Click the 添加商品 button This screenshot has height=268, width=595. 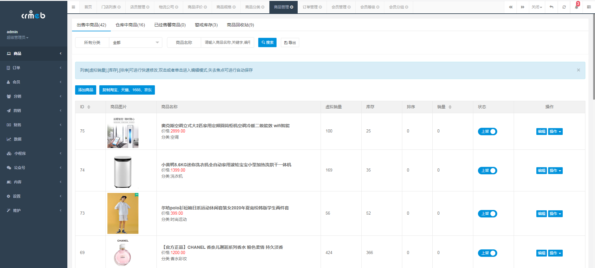(x=85, y=90)
